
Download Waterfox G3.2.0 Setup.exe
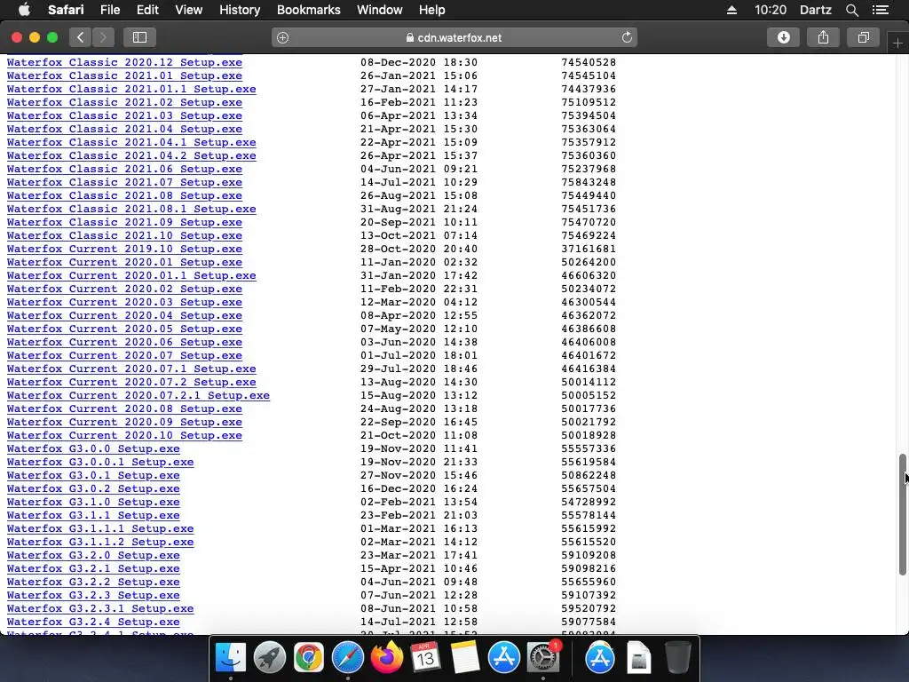coord(93,556)
